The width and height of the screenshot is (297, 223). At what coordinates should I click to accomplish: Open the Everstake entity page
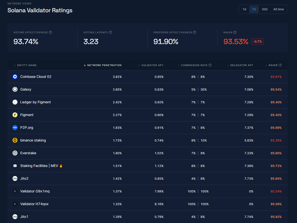pyautogui.click(x=28, y=153)
